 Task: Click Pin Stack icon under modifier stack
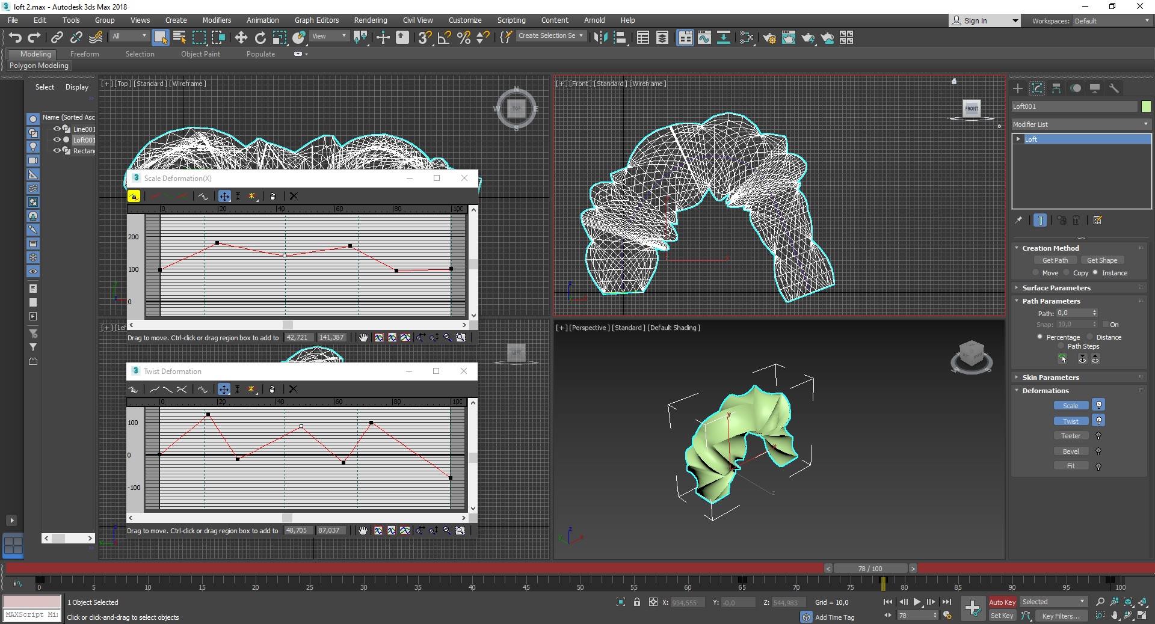point(1018,220)
